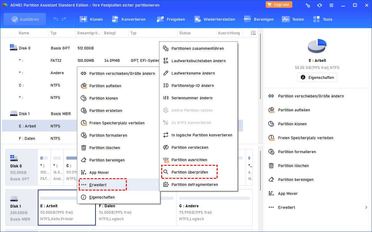
Task: Choose Partition defragmentieren from submenu
Action: 194,184
